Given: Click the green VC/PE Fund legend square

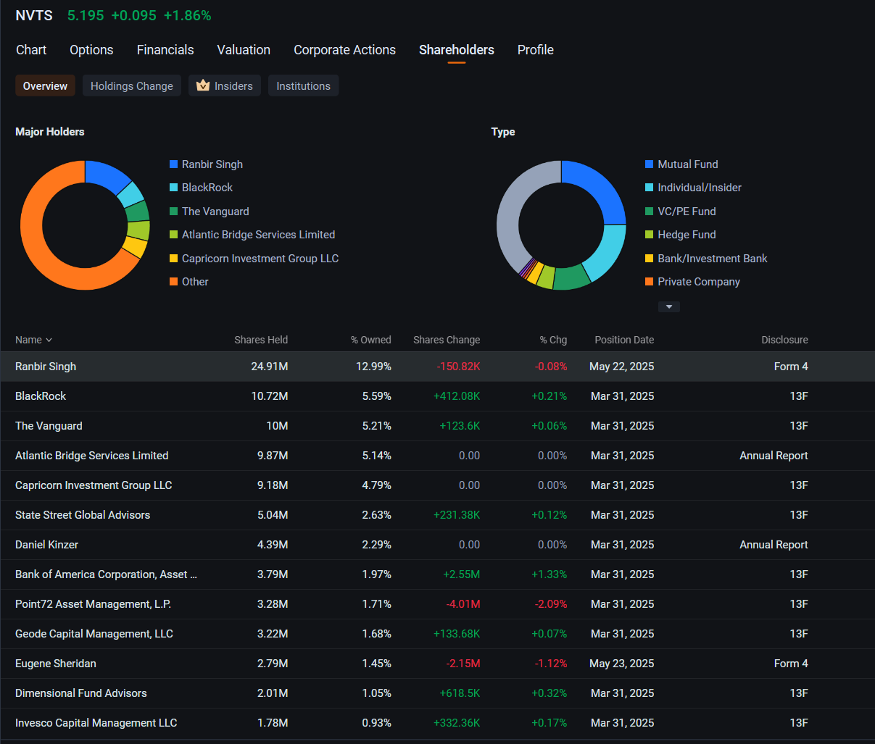Looking at the screenshot, I should [x=650, y=212].
